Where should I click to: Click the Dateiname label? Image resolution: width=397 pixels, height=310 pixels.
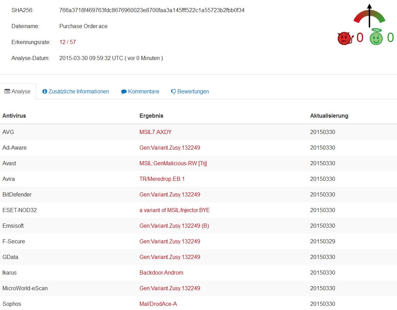tap(25, 26)
